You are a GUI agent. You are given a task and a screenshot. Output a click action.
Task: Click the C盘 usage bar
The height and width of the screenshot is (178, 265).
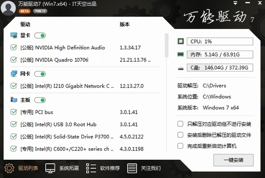tap(220, 67)
